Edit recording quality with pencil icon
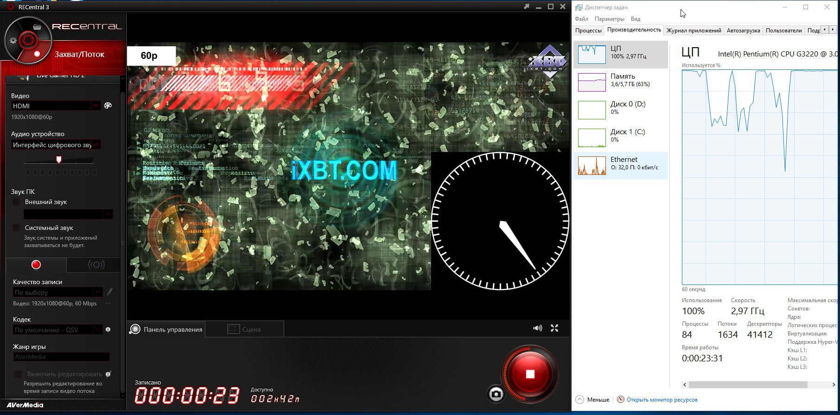Viewport: 840px width, 415px height. pos(110,292)
